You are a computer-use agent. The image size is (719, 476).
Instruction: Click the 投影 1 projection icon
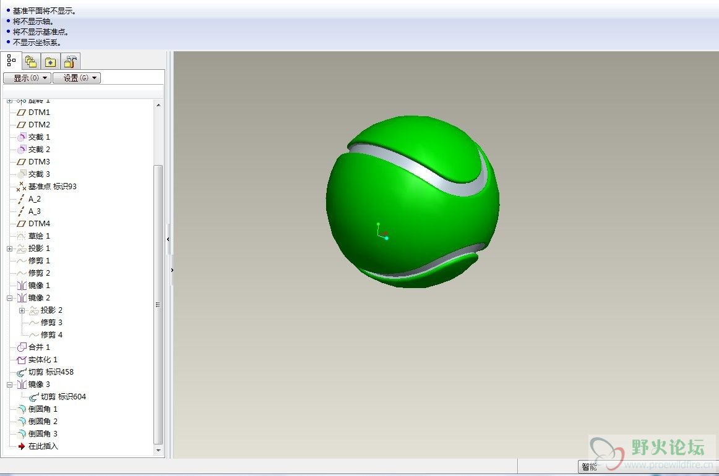coord(22,249)
